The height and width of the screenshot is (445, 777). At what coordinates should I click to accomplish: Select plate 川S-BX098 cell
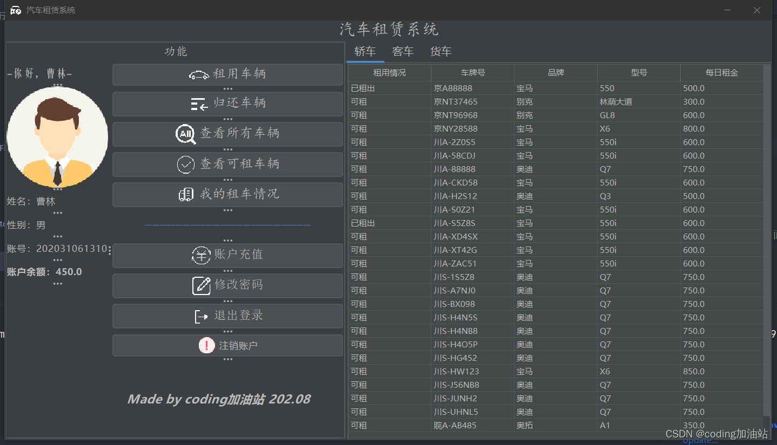[473, 304]
